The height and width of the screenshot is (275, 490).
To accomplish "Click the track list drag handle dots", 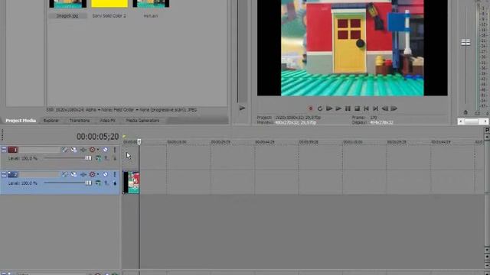I will tap(2, 135).
